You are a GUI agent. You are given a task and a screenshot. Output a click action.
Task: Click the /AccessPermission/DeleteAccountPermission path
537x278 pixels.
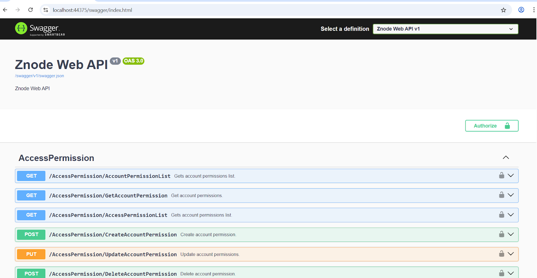point(113,274)
